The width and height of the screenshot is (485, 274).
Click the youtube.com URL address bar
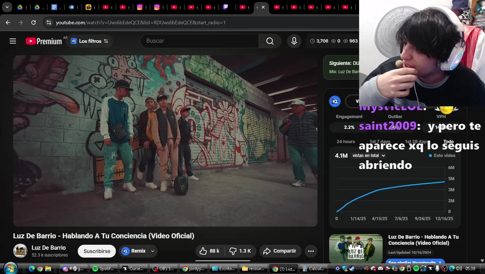coord(141,22)
